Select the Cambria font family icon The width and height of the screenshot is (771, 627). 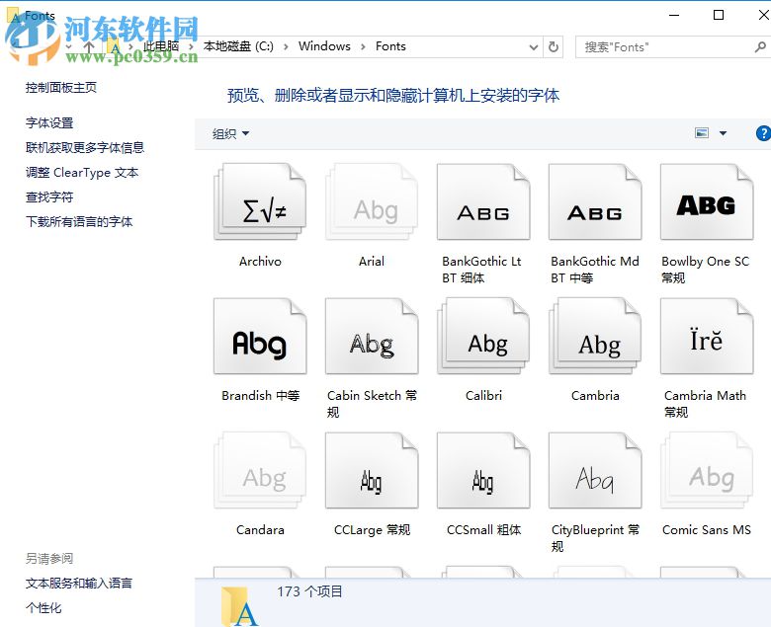[595, 336]
